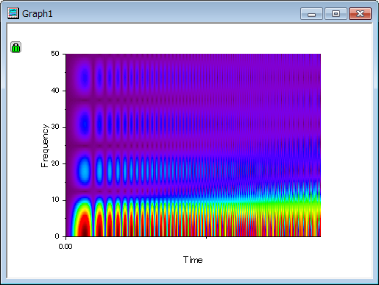Click the 20 tick label on Frequency axis
The image size is (379, 285).
pos(55,163)
